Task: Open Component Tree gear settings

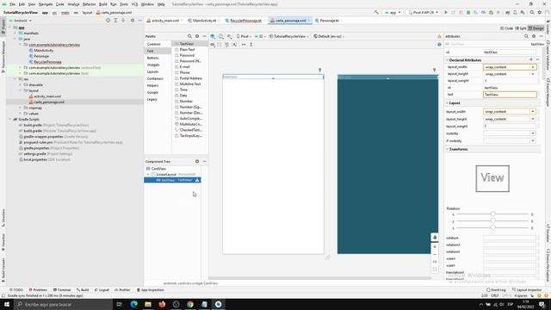Action: pos(197,161)
